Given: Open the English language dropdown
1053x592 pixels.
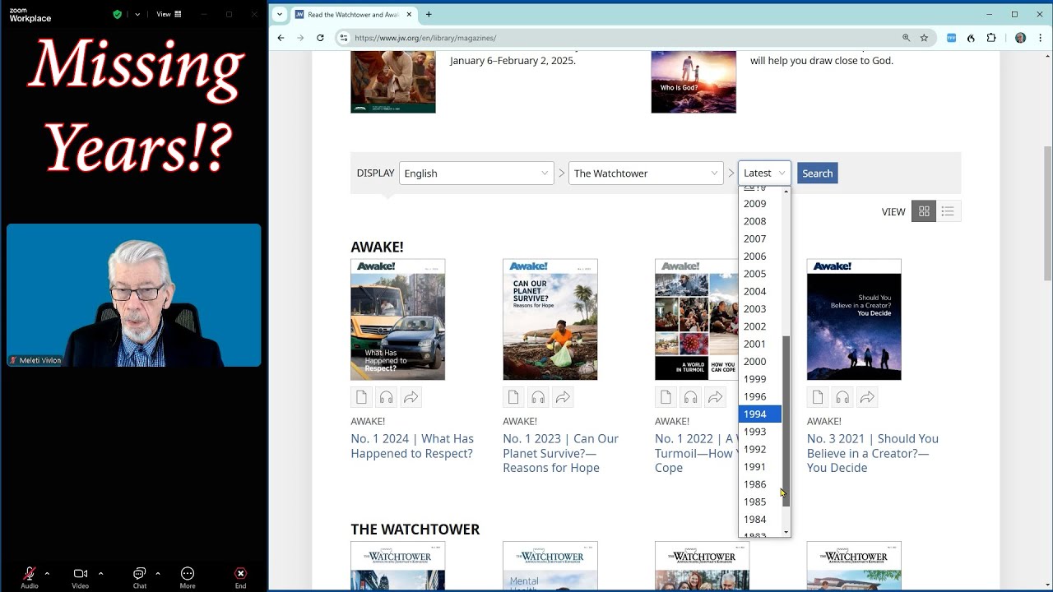Looking at the screenshot, I should coord(476,173).
